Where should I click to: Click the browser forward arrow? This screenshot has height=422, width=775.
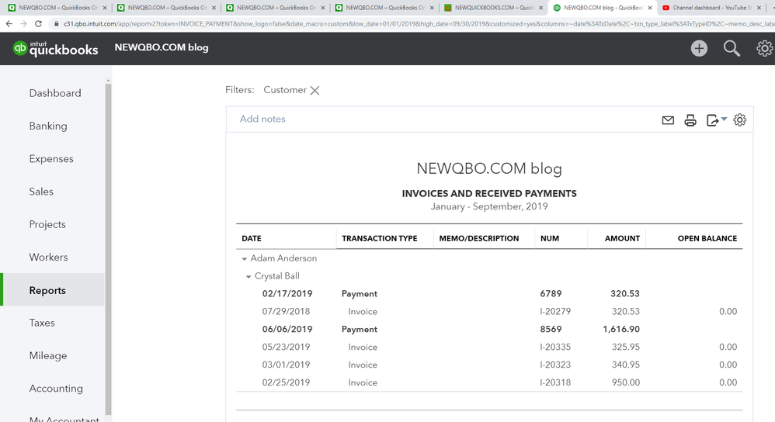23,24
